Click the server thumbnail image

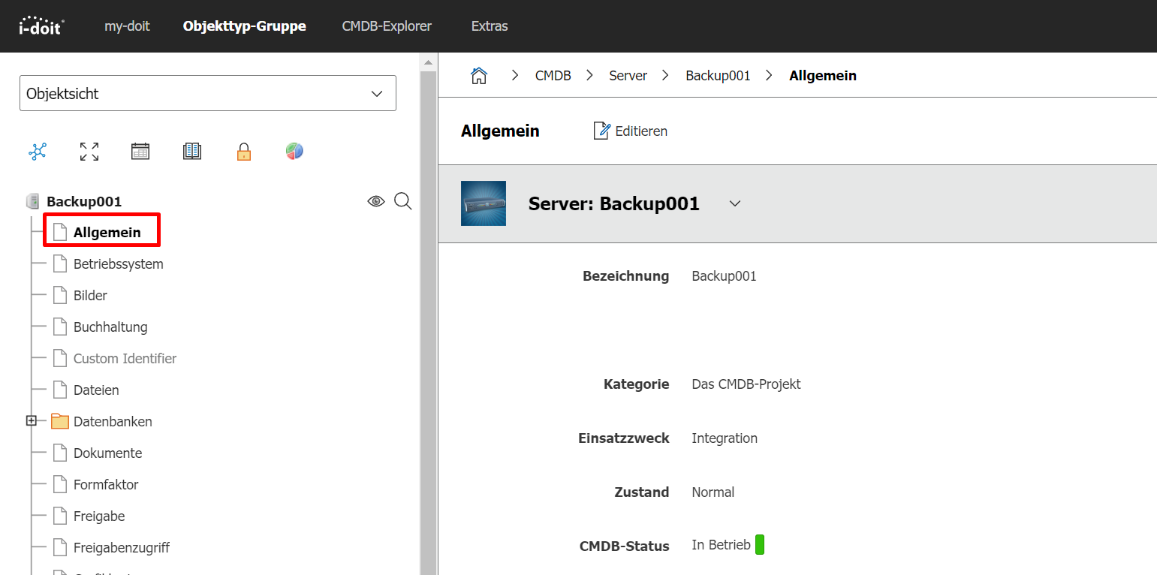coord(484,203)
